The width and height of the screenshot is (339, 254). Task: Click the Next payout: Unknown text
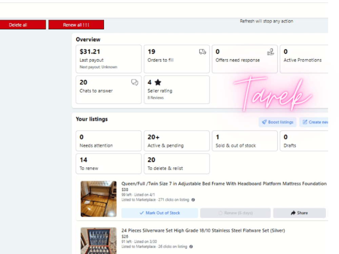click(x=98, y=67)
